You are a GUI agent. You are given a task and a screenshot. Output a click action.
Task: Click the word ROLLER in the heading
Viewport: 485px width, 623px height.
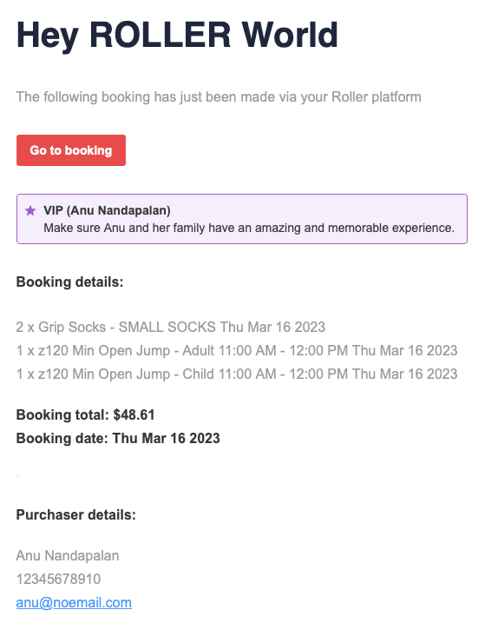pos(160,35)
